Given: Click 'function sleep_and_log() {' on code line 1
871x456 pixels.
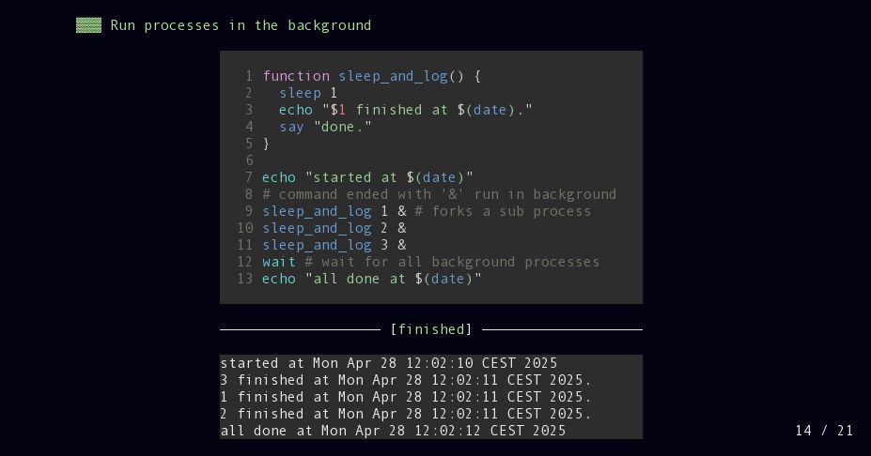Looking at the screenshot, I should tap(372, 76).
